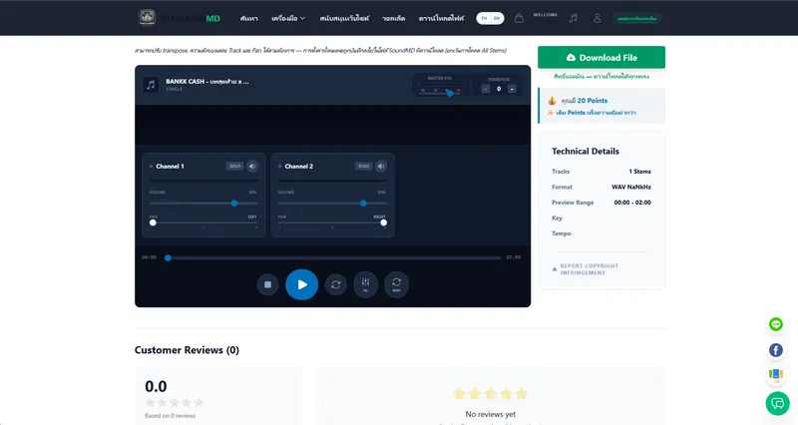Expand the เครื่องมือ dropdown menu
This screenshot has height=425, width=798.
coord(288,18)
